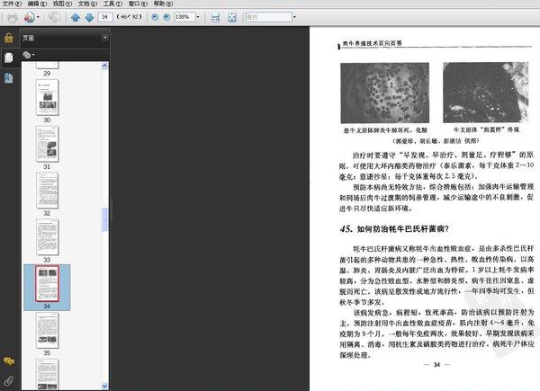Screen dimensions: 540x391
Task: Click the zoom in plus button
Action: point(167,17)
